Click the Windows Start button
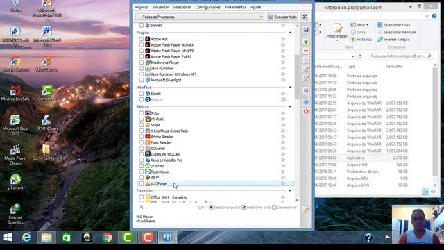 (8, 237)
